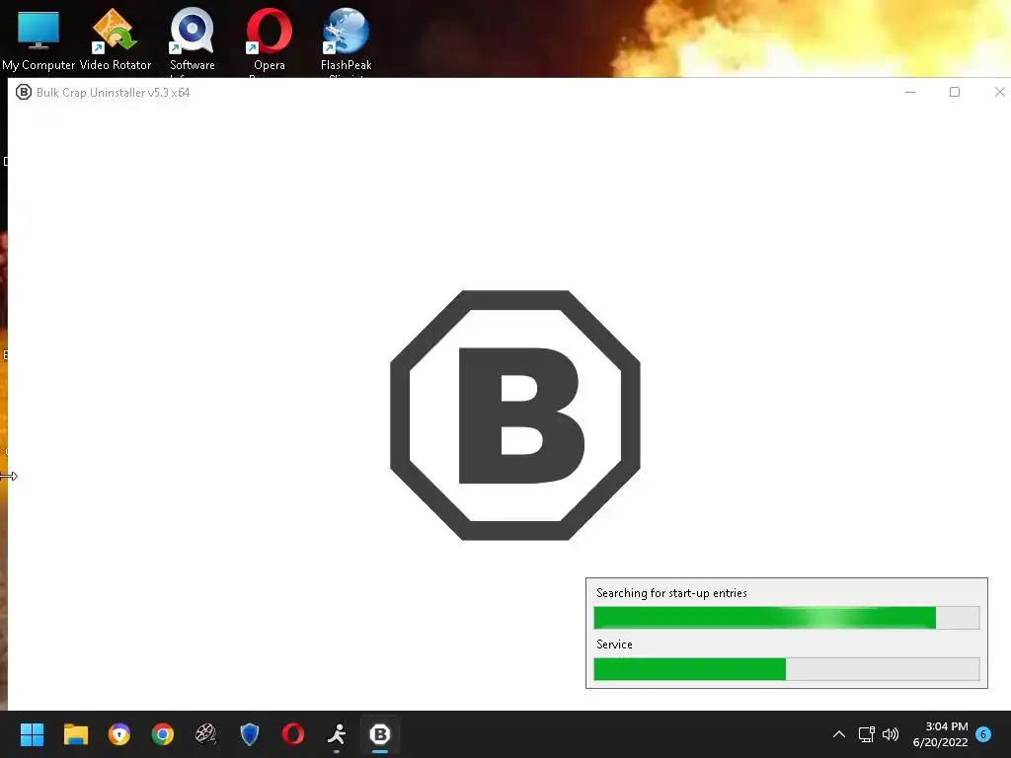Open the Software Informer desktop icon
1011x758 pixels.
[x=193, y=41]
